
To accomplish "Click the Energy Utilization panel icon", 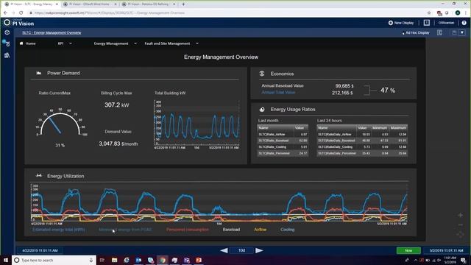I will tap(39, 176).
